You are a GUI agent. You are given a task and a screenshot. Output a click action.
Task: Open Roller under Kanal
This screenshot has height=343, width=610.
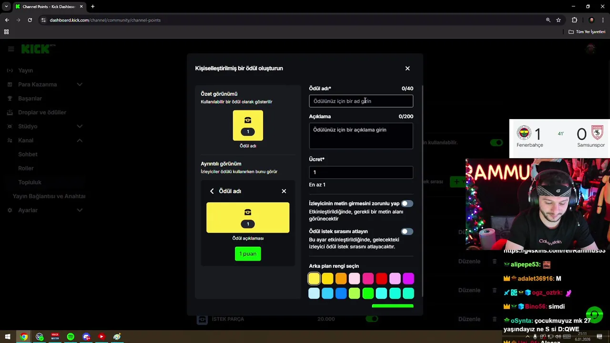tap(26, 168)
